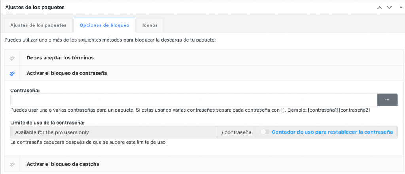Disable the password lock blue checkmark

coord(12,73)
